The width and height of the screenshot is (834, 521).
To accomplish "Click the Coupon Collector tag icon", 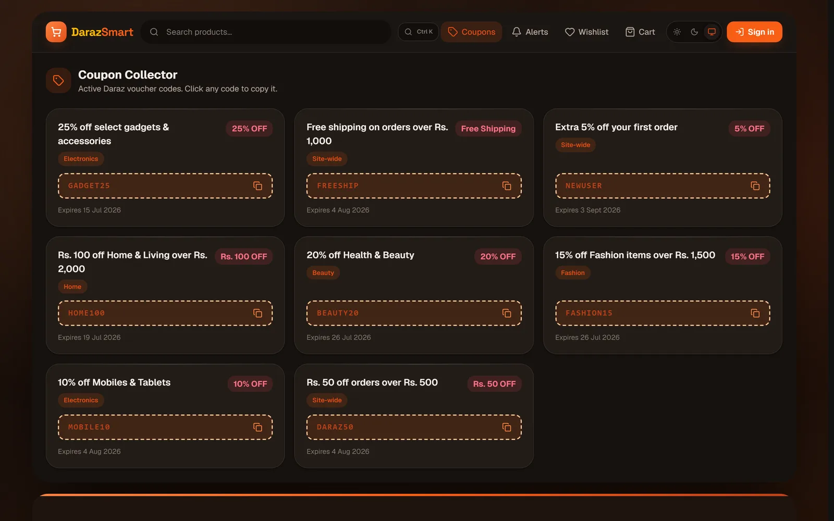I will pos(58,80).
